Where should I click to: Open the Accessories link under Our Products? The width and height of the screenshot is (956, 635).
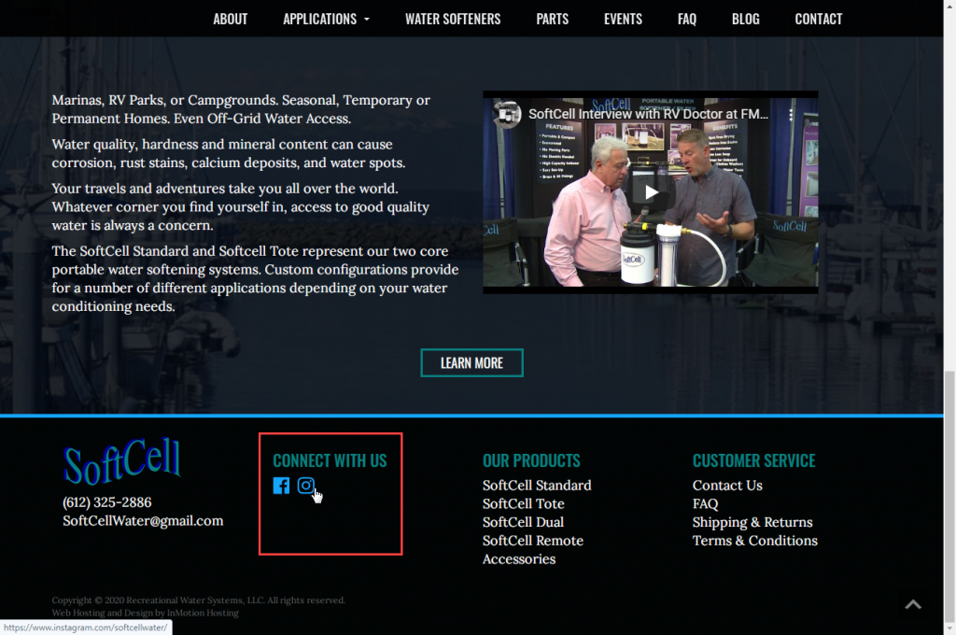(519, 558)
